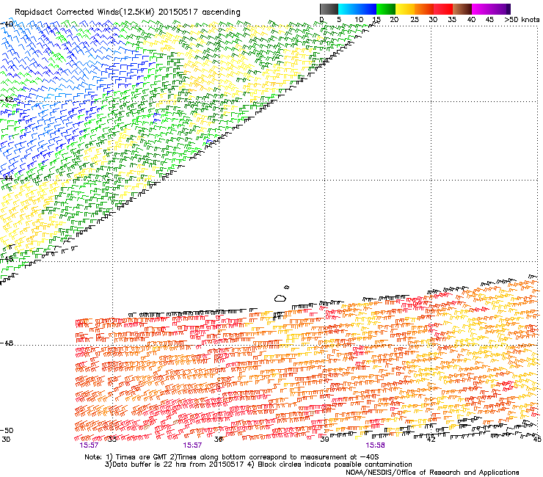
Task: Click the red 30-35 knots legend swatch
Action: tap(443, 9)
